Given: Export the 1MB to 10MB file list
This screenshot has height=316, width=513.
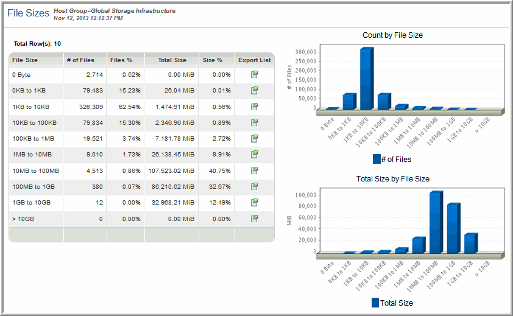Looking at the screenshot, I should click(x=254, y=155).
